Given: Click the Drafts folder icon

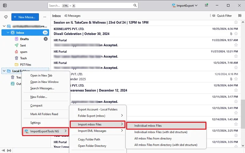Looking at the screenshot, I should pos(17,39).
